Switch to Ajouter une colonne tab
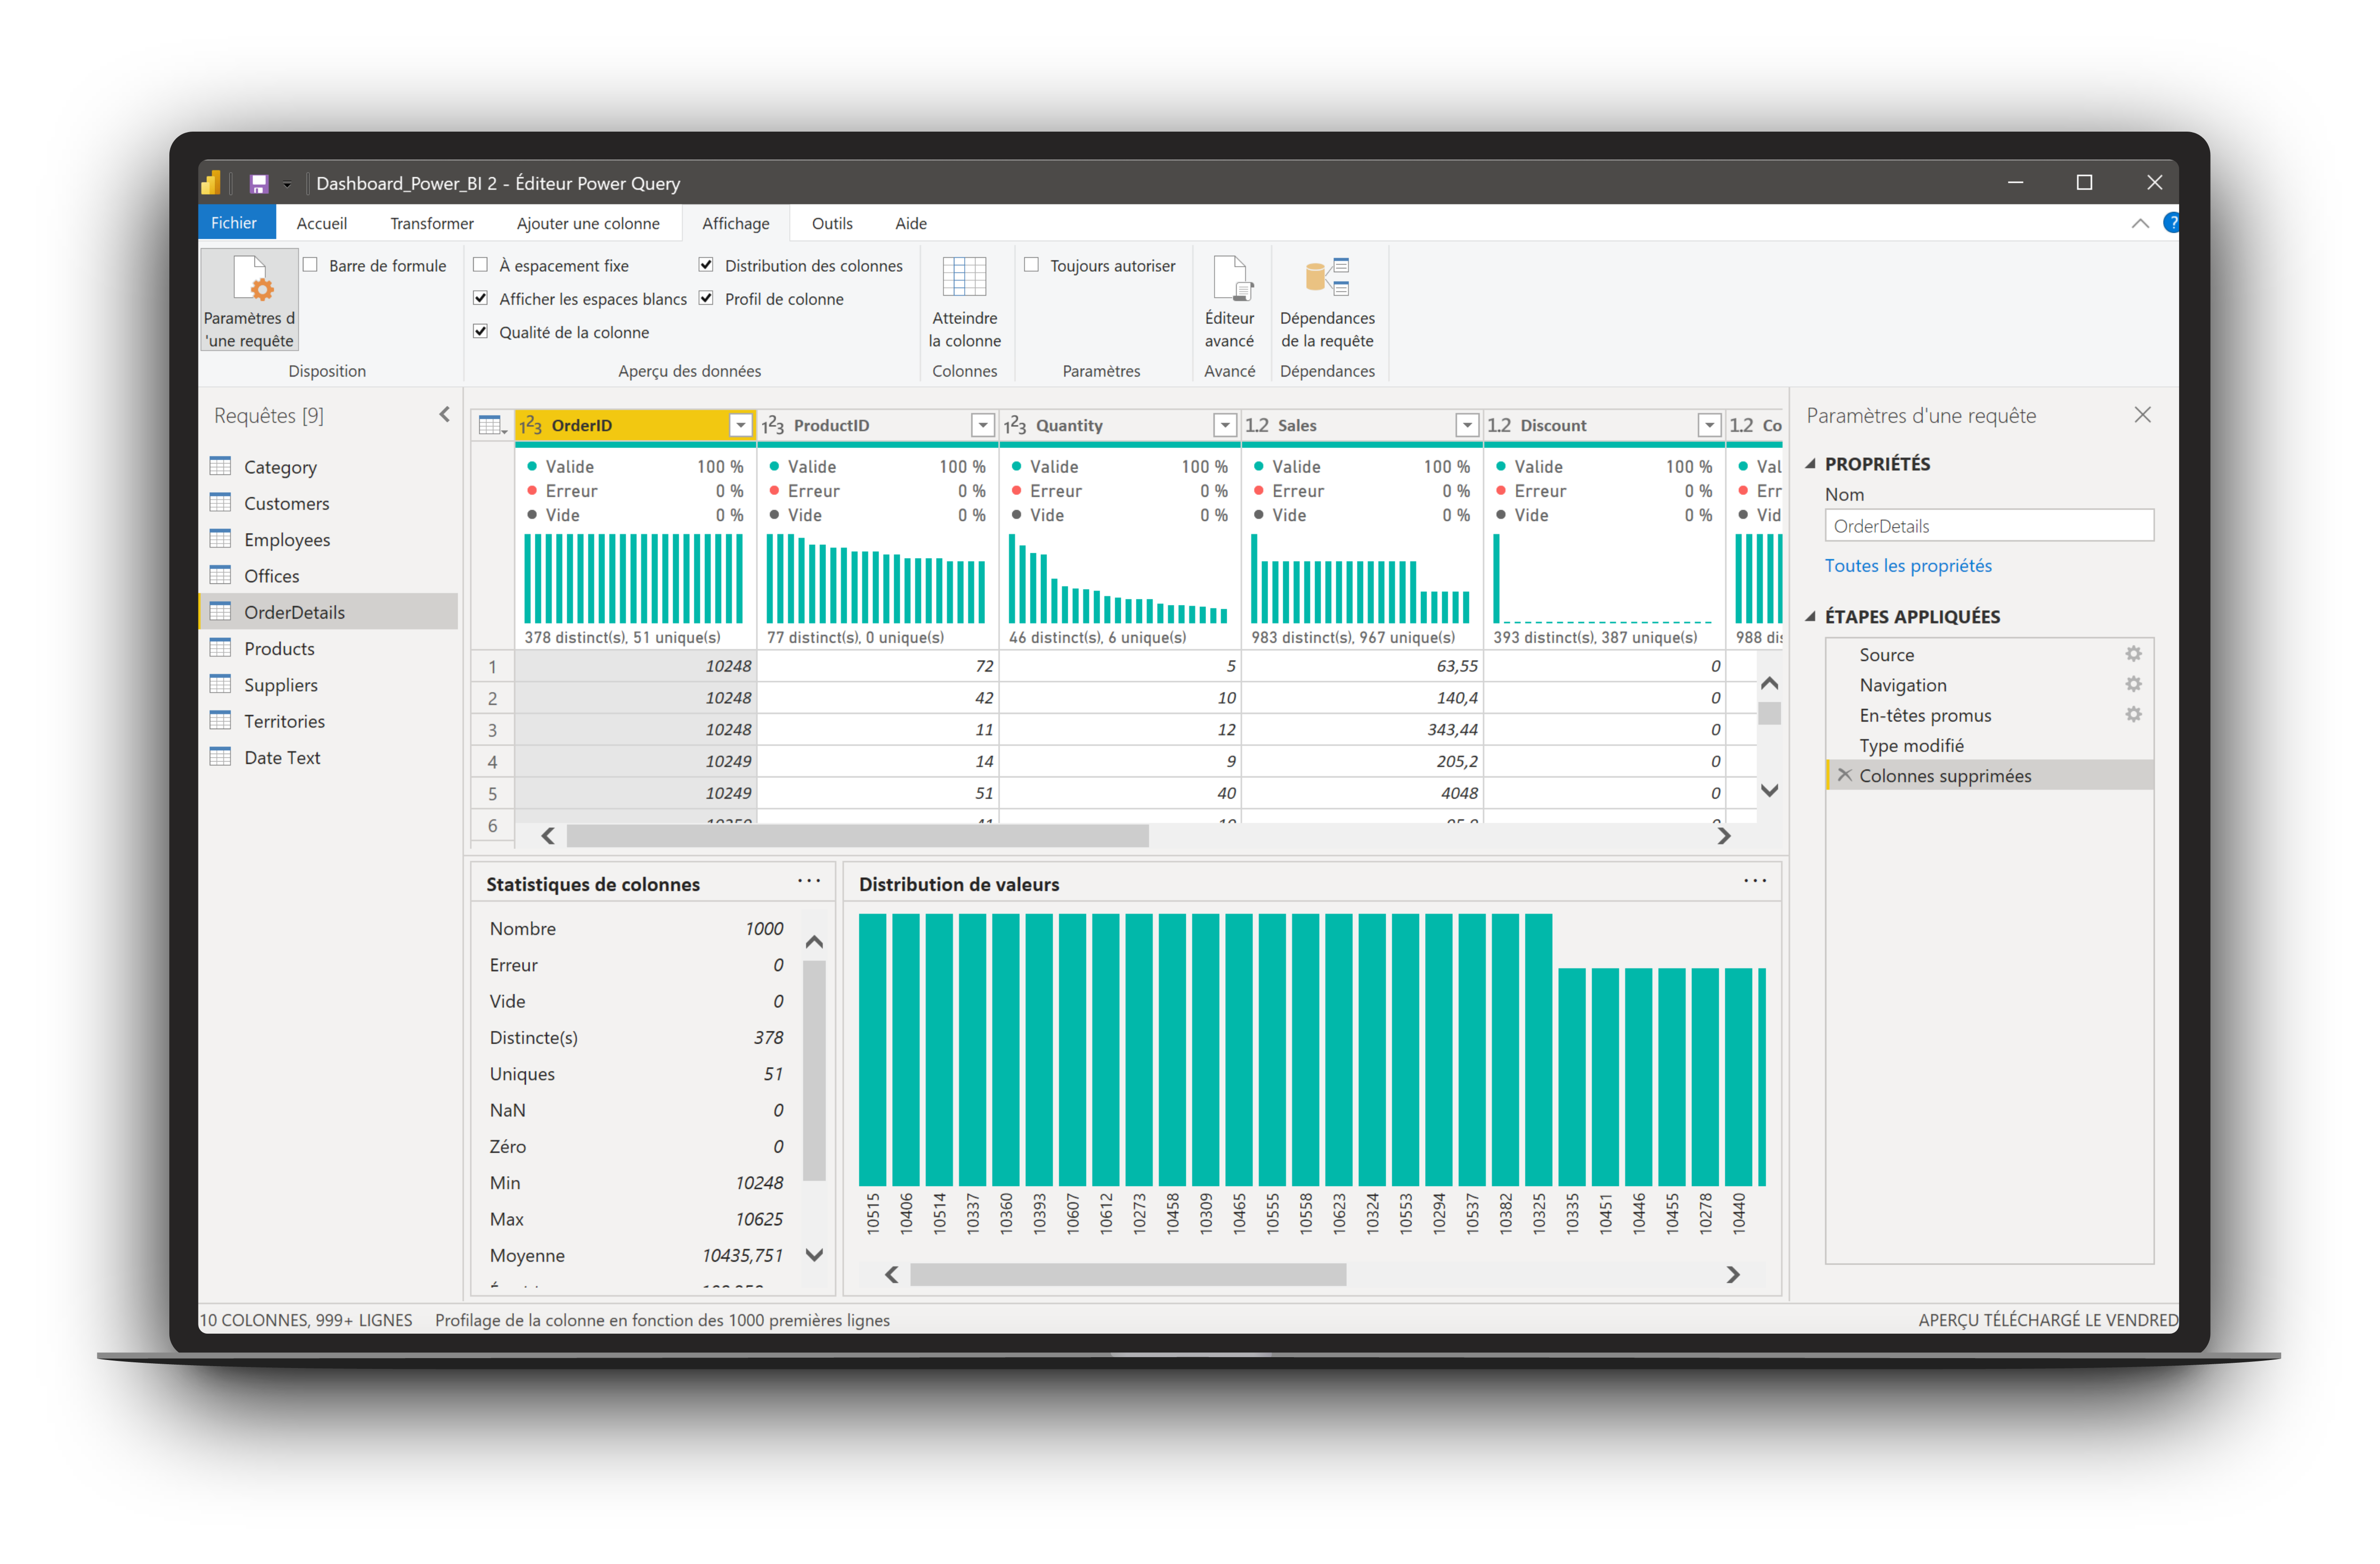The image size is (2380, 1564). click(x=588, y=223)
